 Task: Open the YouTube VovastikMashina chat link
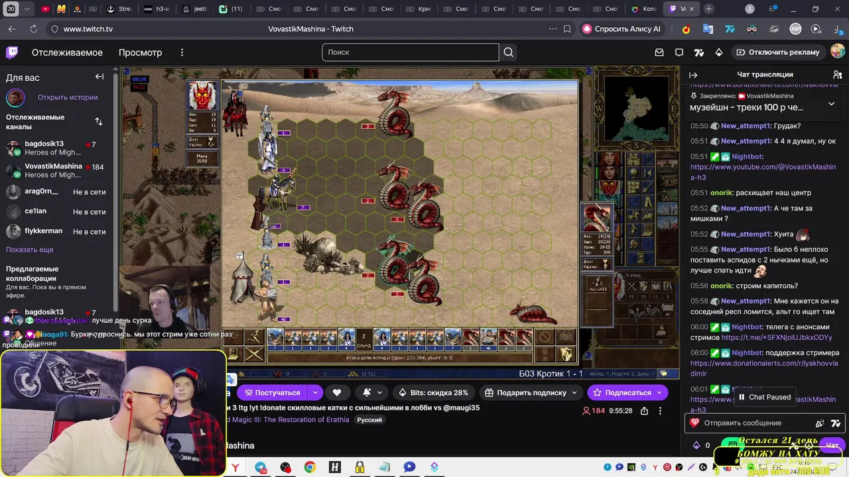[x=763, y=172]
